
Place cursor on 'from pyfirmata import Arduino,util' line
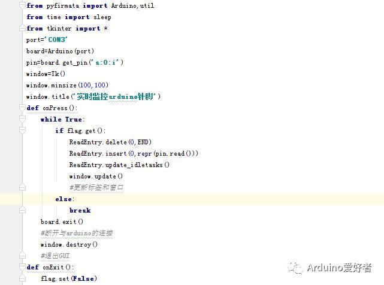[90, 5]
